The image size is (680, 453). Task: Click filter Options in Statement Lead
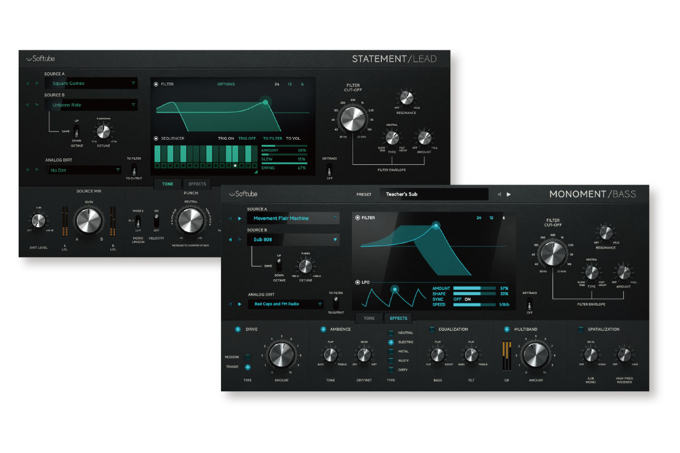pos(226,84)
